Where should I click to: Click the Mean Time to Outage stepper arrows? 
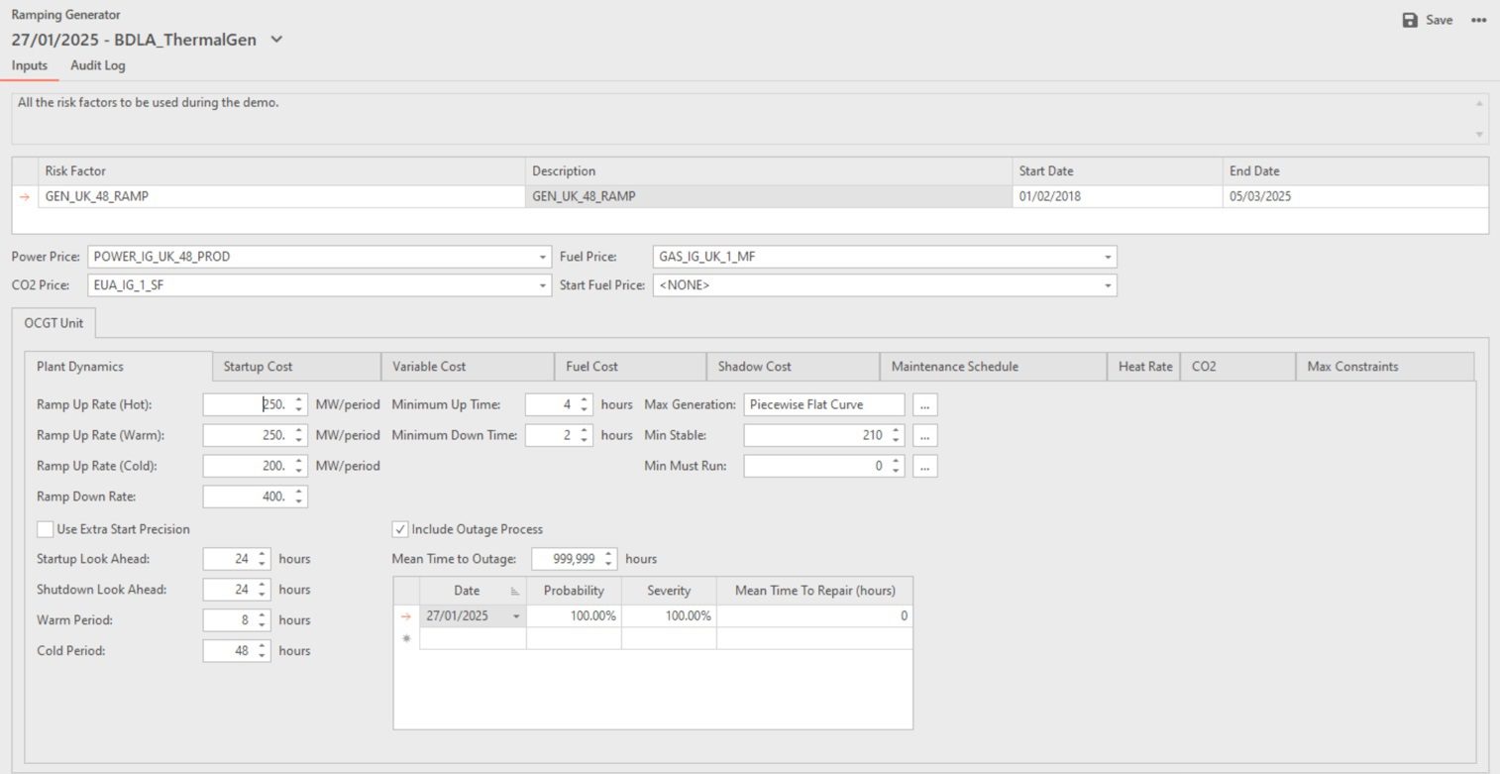(x=608, y=559)
